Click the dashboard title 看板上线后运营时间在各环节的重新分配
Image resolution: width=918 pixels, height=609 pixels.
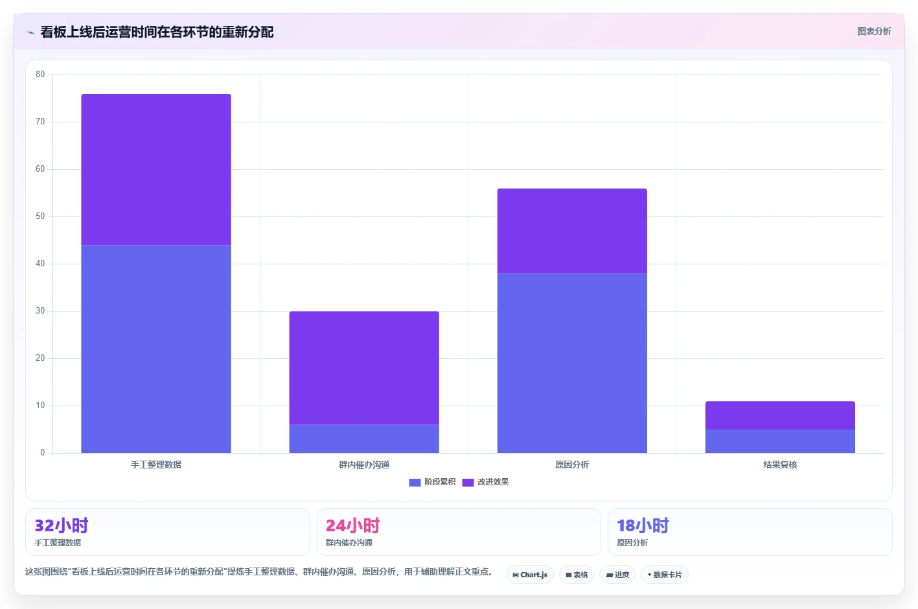157,32
